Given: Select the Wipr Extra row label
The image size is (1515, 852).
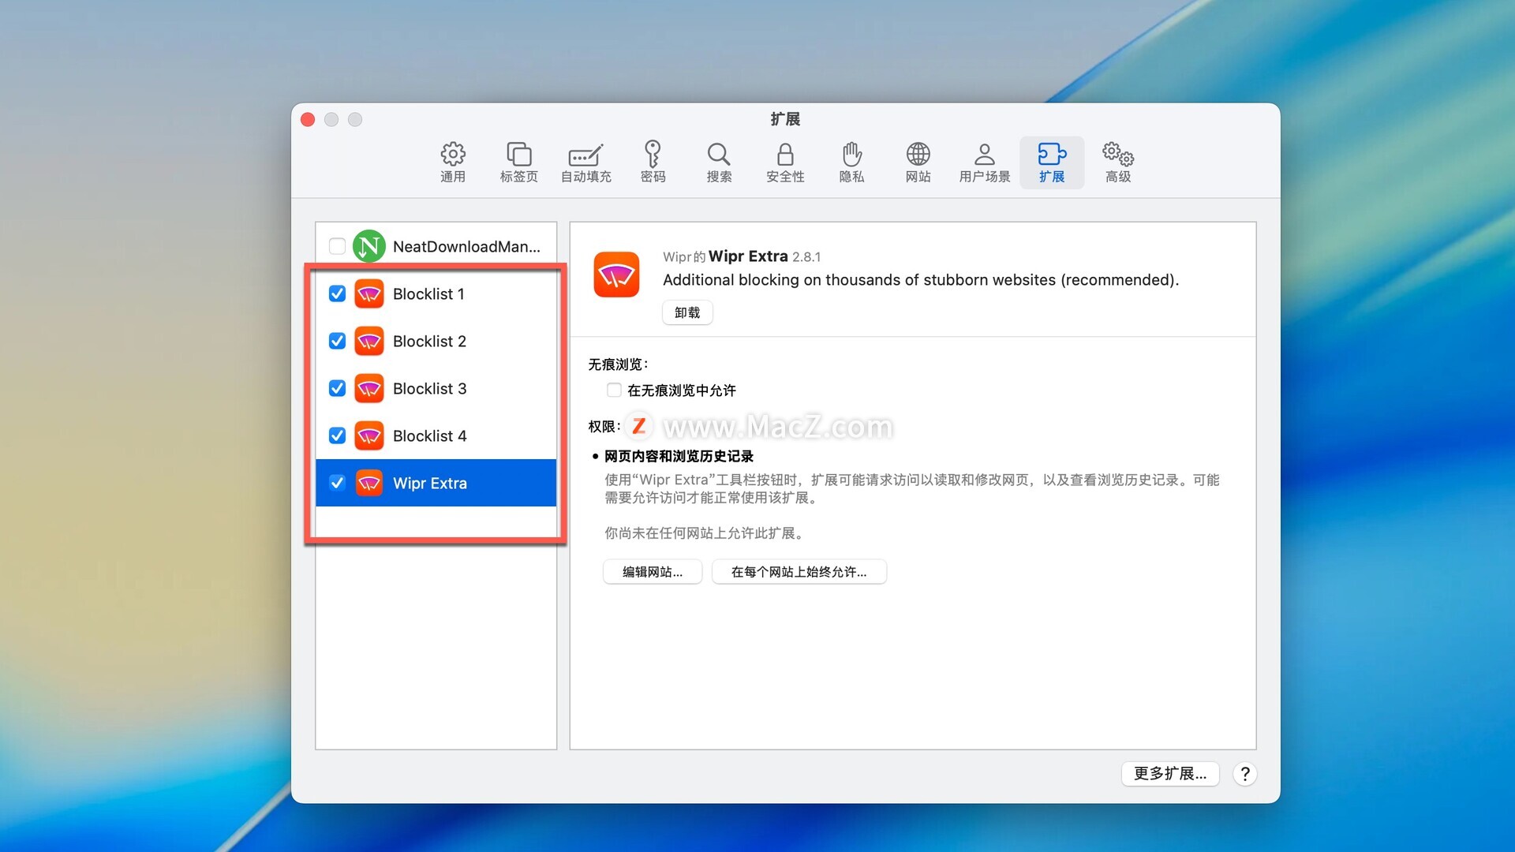Looking at the screenshot, I should coord(430,483).
